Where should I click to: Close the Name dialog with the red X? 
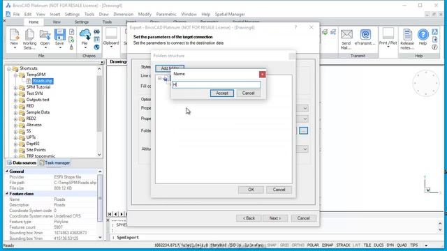pos(263,74)
